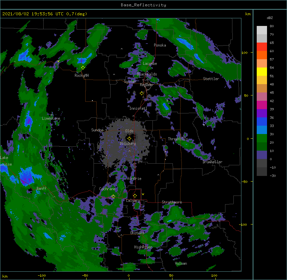
Task: Select the orange 57 dBZ legend color
Action: (262, 55)
